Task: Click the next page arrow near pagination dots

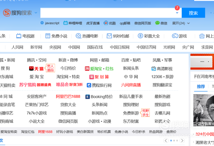Action: coord(182,140)
